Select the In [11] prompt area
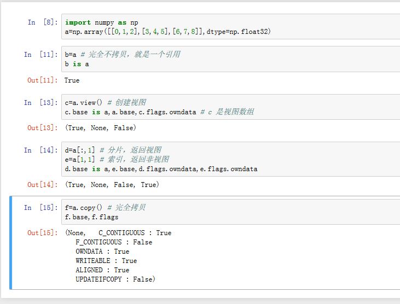400x304 pixels. [x=40, y=55]
